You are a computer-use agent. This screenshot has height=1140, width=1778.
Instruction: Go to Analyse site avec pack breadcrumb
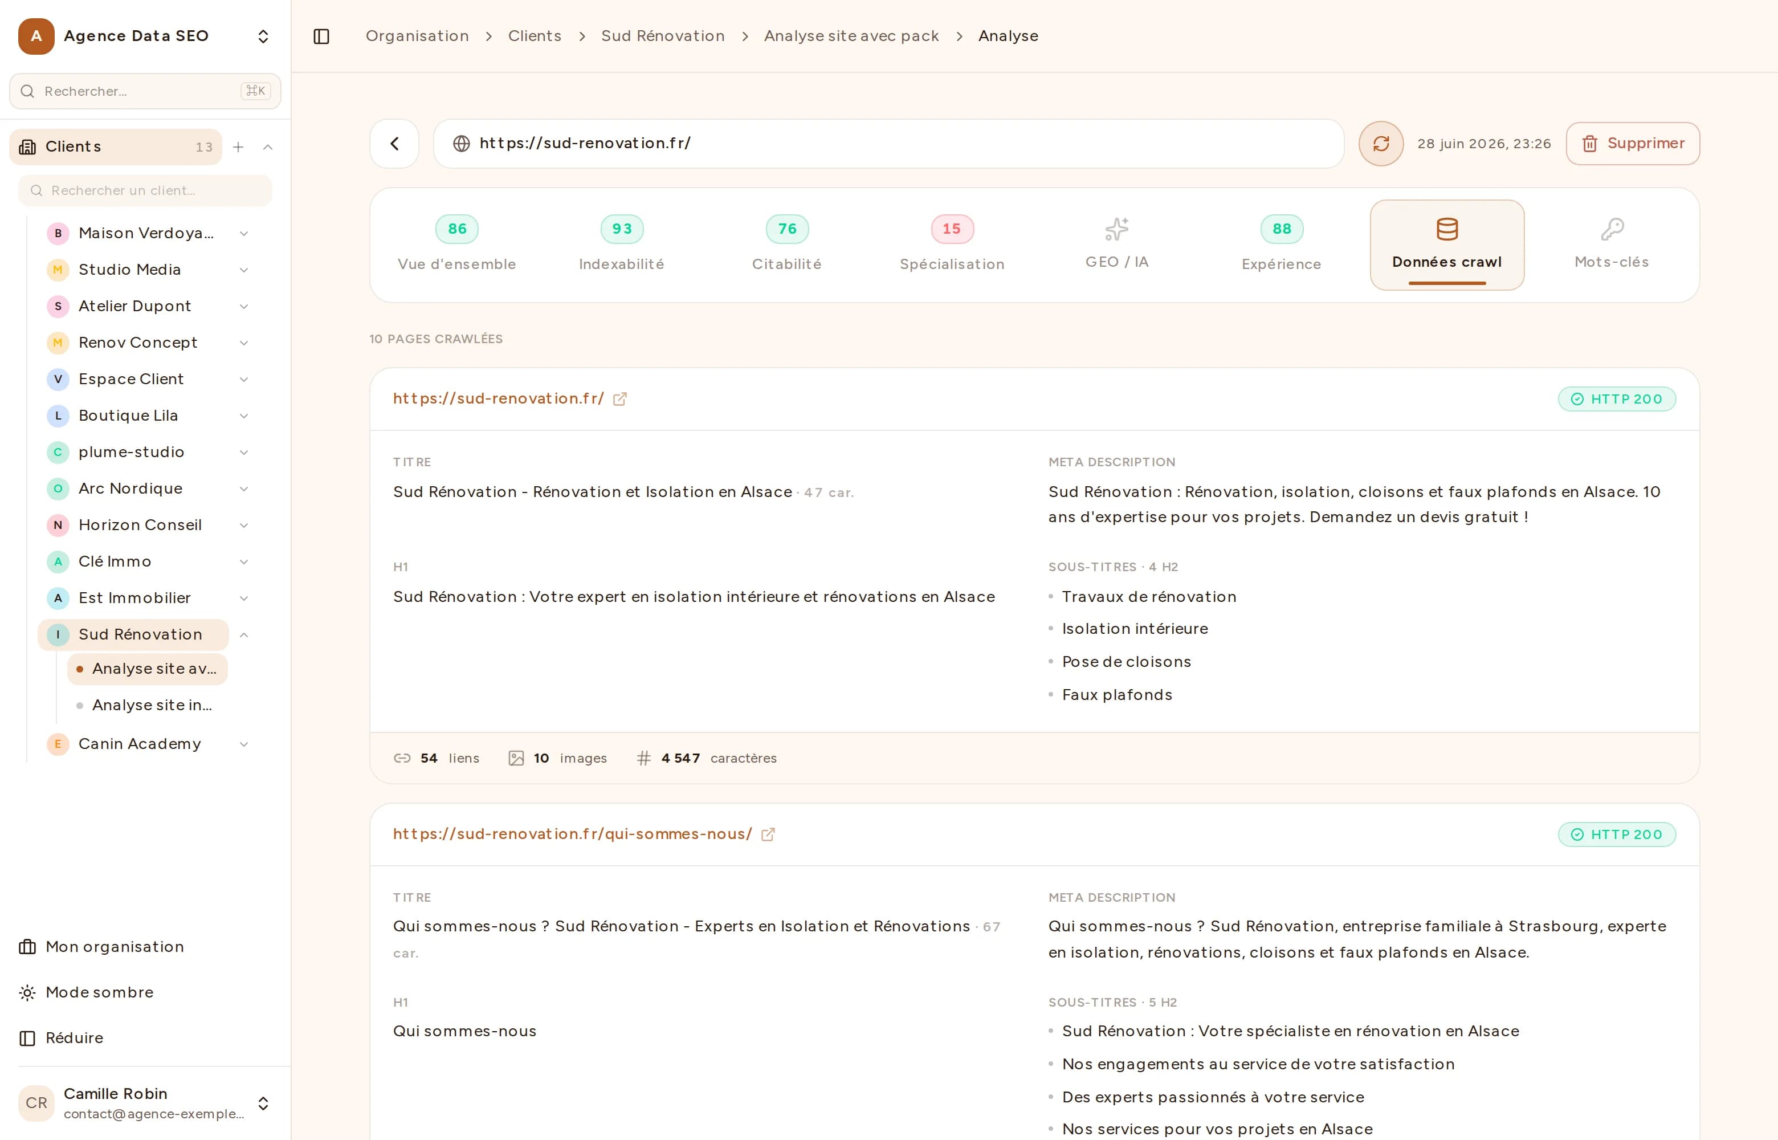point(851,35)
